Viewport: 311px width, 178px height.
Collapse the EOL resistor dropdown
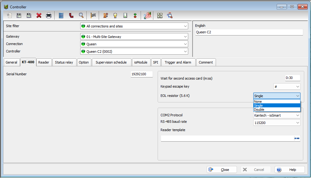[277, 96]
